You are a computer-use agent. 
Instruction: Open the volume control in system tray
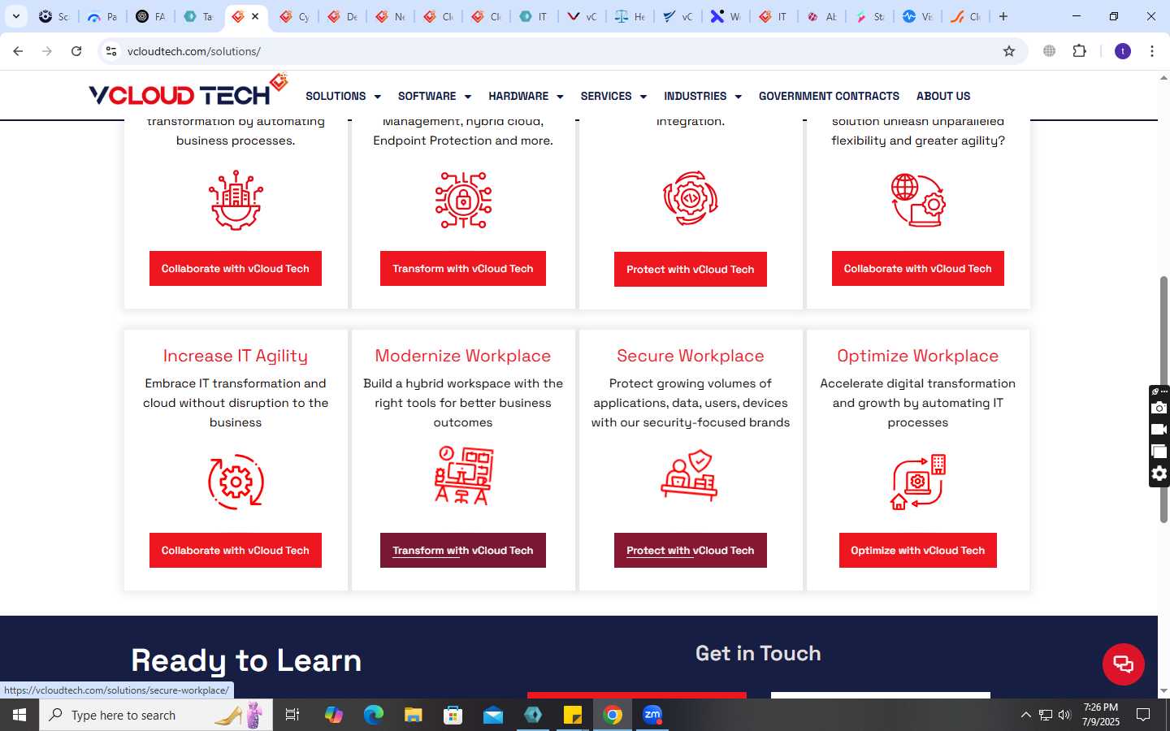(x=1064, y=715)
